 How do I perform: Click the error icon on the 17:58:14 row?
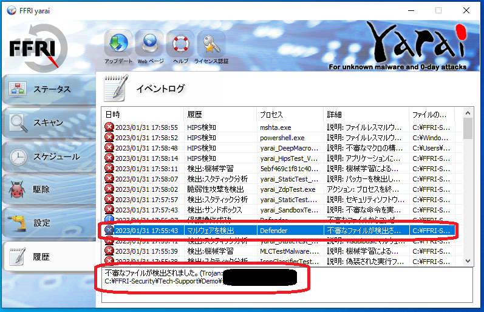(109, 158)
